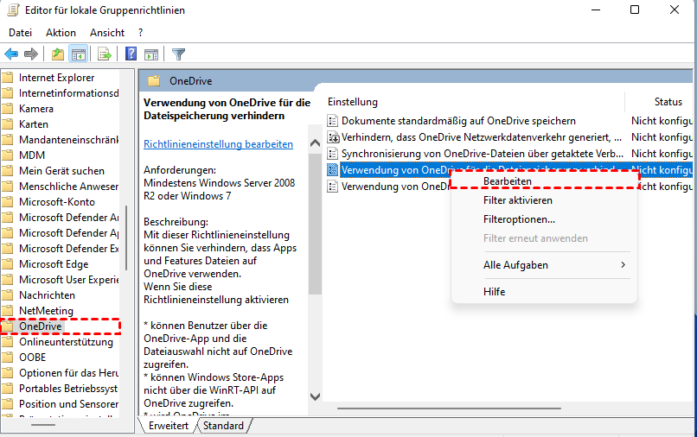
Task: Click Nicht konfigu status of Dokumente standardmäßig
Action: click(662, 121)
